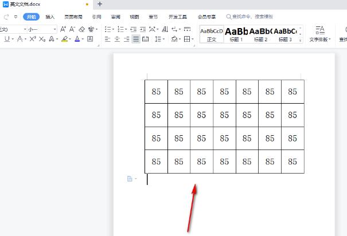Open the bullet style dropdown arrow

click(x=113, y=29)
